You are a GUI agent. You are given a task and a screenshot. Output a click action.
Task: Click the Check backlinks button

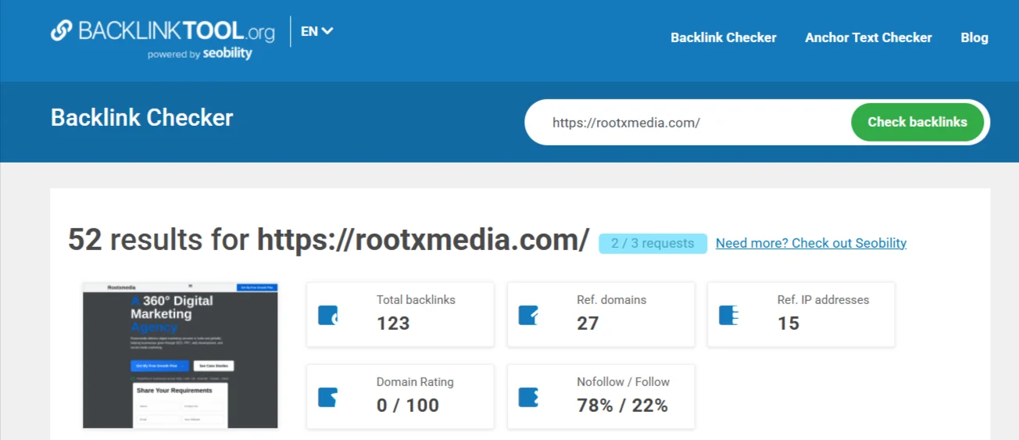tap(917, 122)
